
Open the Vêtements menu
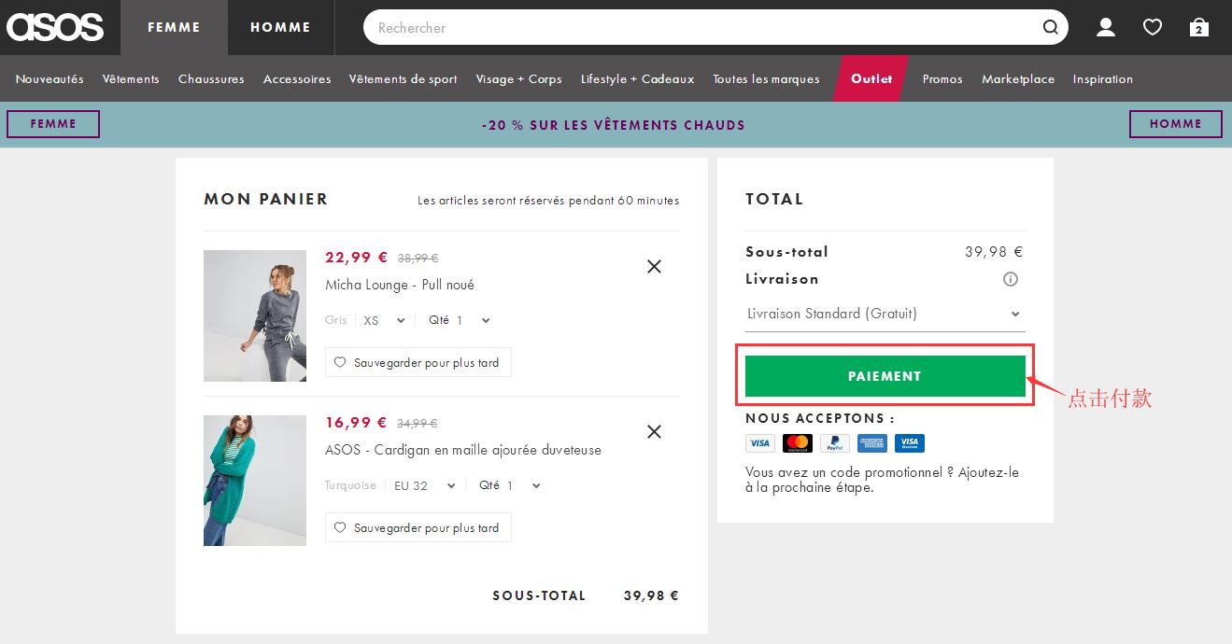(x=131, y=79)
